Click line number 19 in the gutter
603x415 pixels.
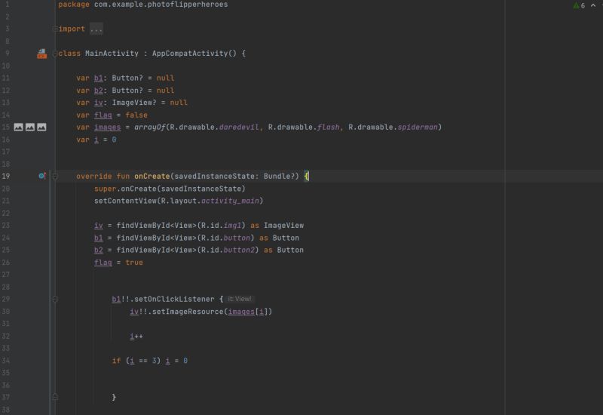coord(6,176)
